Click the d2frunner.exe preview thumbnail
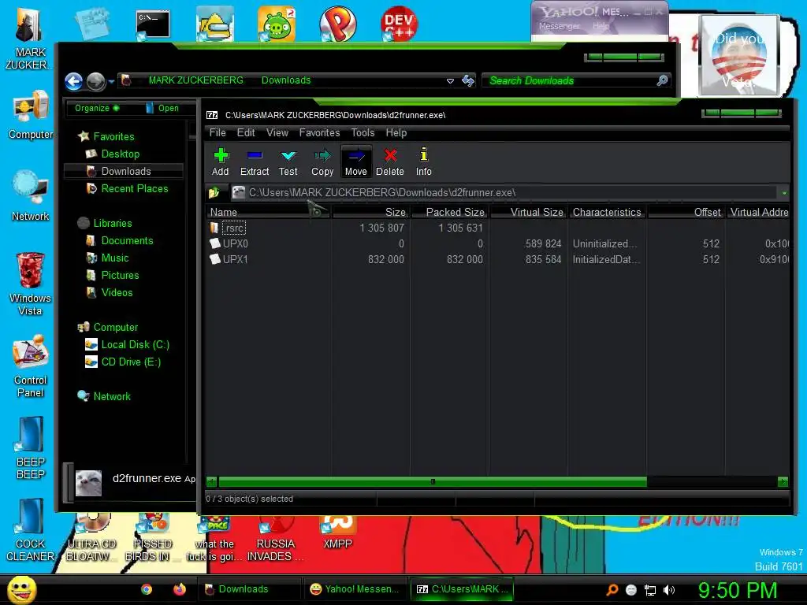 (x=88, y=483)
